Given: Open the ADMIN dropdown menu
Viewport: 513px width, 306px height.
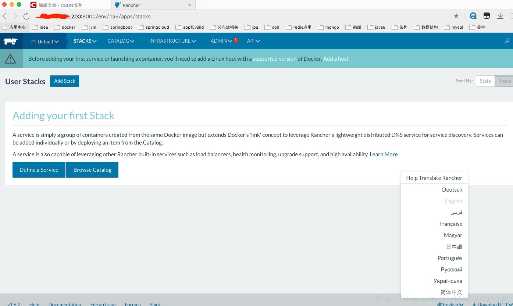Looking at the screenshot, I should click(221, 41).
